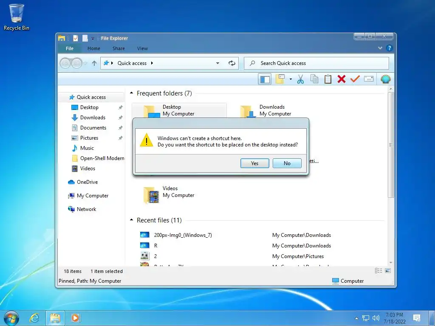Select My Computer in the navigation pane
This screenshot has height=326, width=435.
(x=92, y=196)
